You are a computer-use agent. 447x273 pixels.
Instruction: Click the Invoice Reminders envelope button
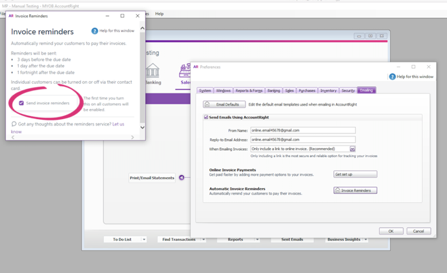pyautogui.click(x=355, y=191)
